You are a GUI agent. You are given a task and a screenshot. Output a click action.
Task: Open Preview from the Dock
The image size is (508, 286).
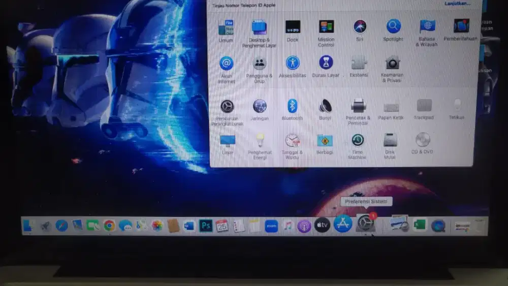point(399,224)
